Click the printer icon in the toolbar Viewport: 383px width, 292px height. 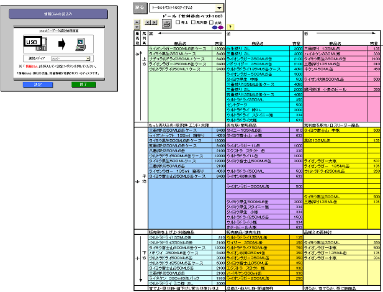tap(167, 24)
